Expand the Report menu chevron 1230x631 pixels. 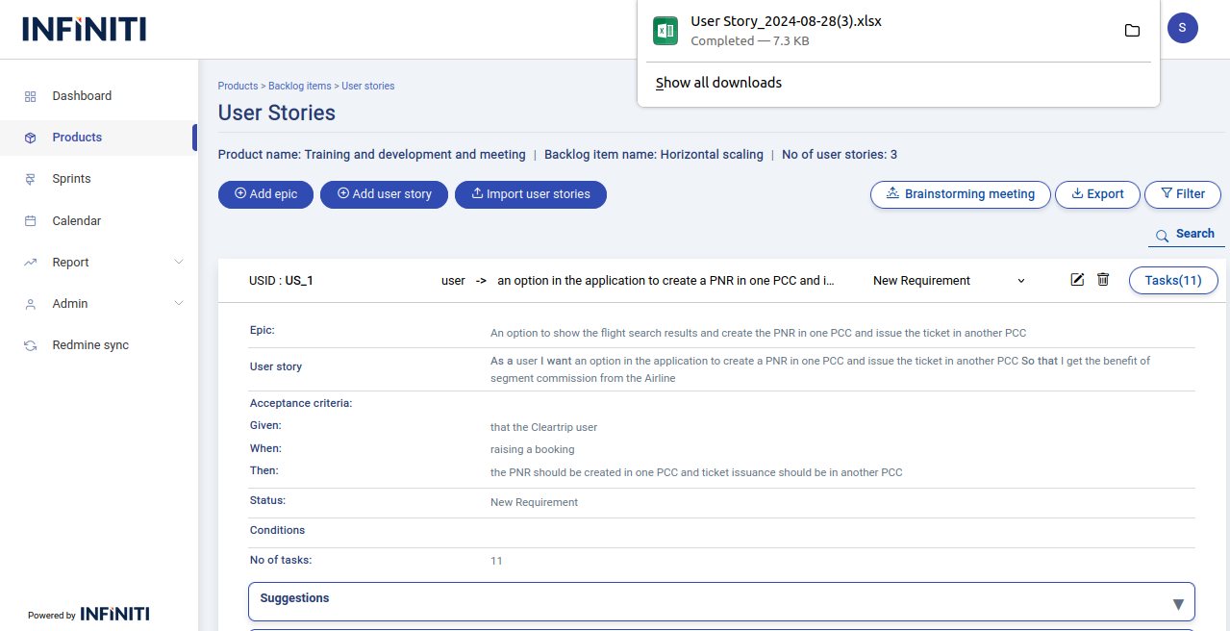(178, 263)
